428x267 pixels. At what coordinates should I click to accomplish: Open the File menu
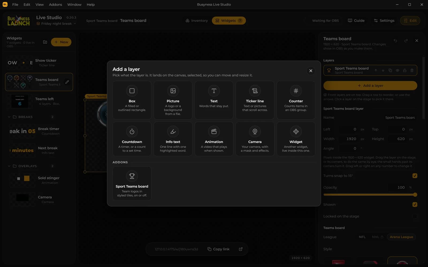coord(15,5)
